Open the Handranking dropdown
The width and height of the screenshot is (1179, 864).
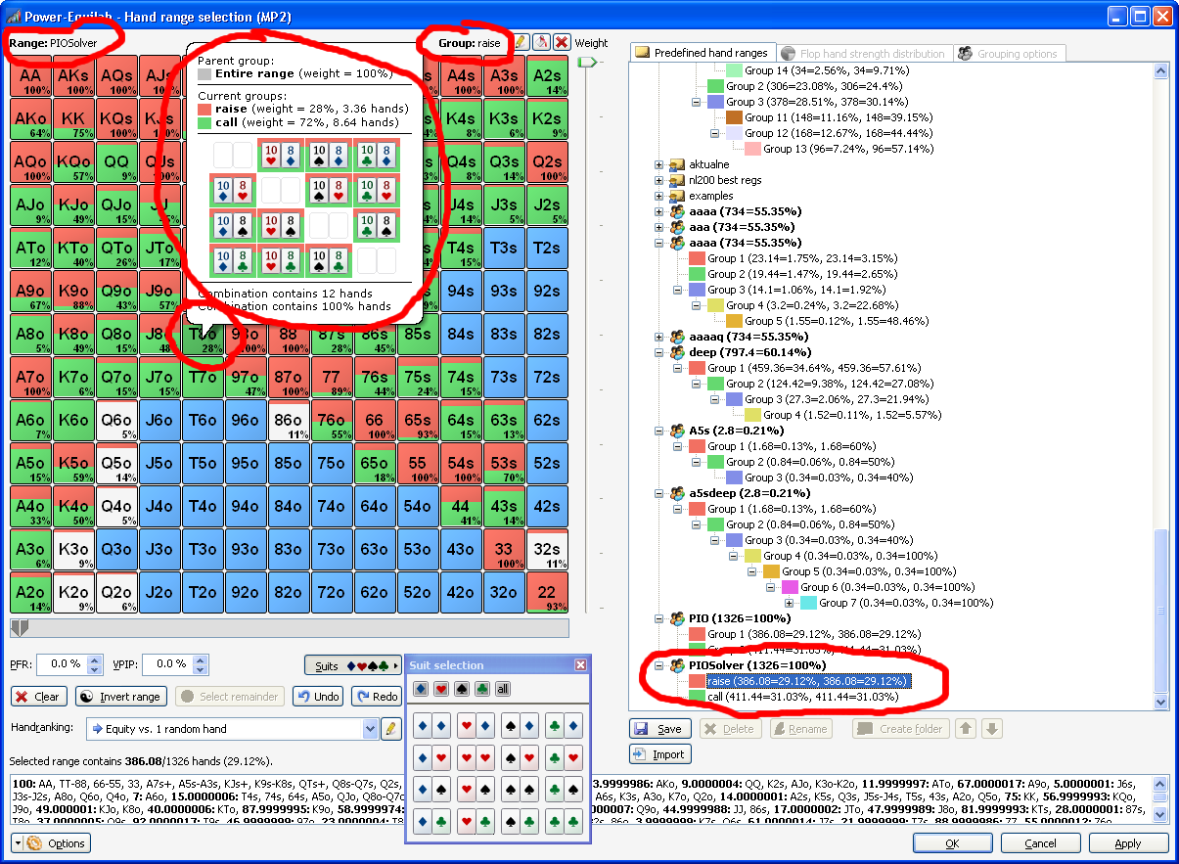(x=370, y=729)
